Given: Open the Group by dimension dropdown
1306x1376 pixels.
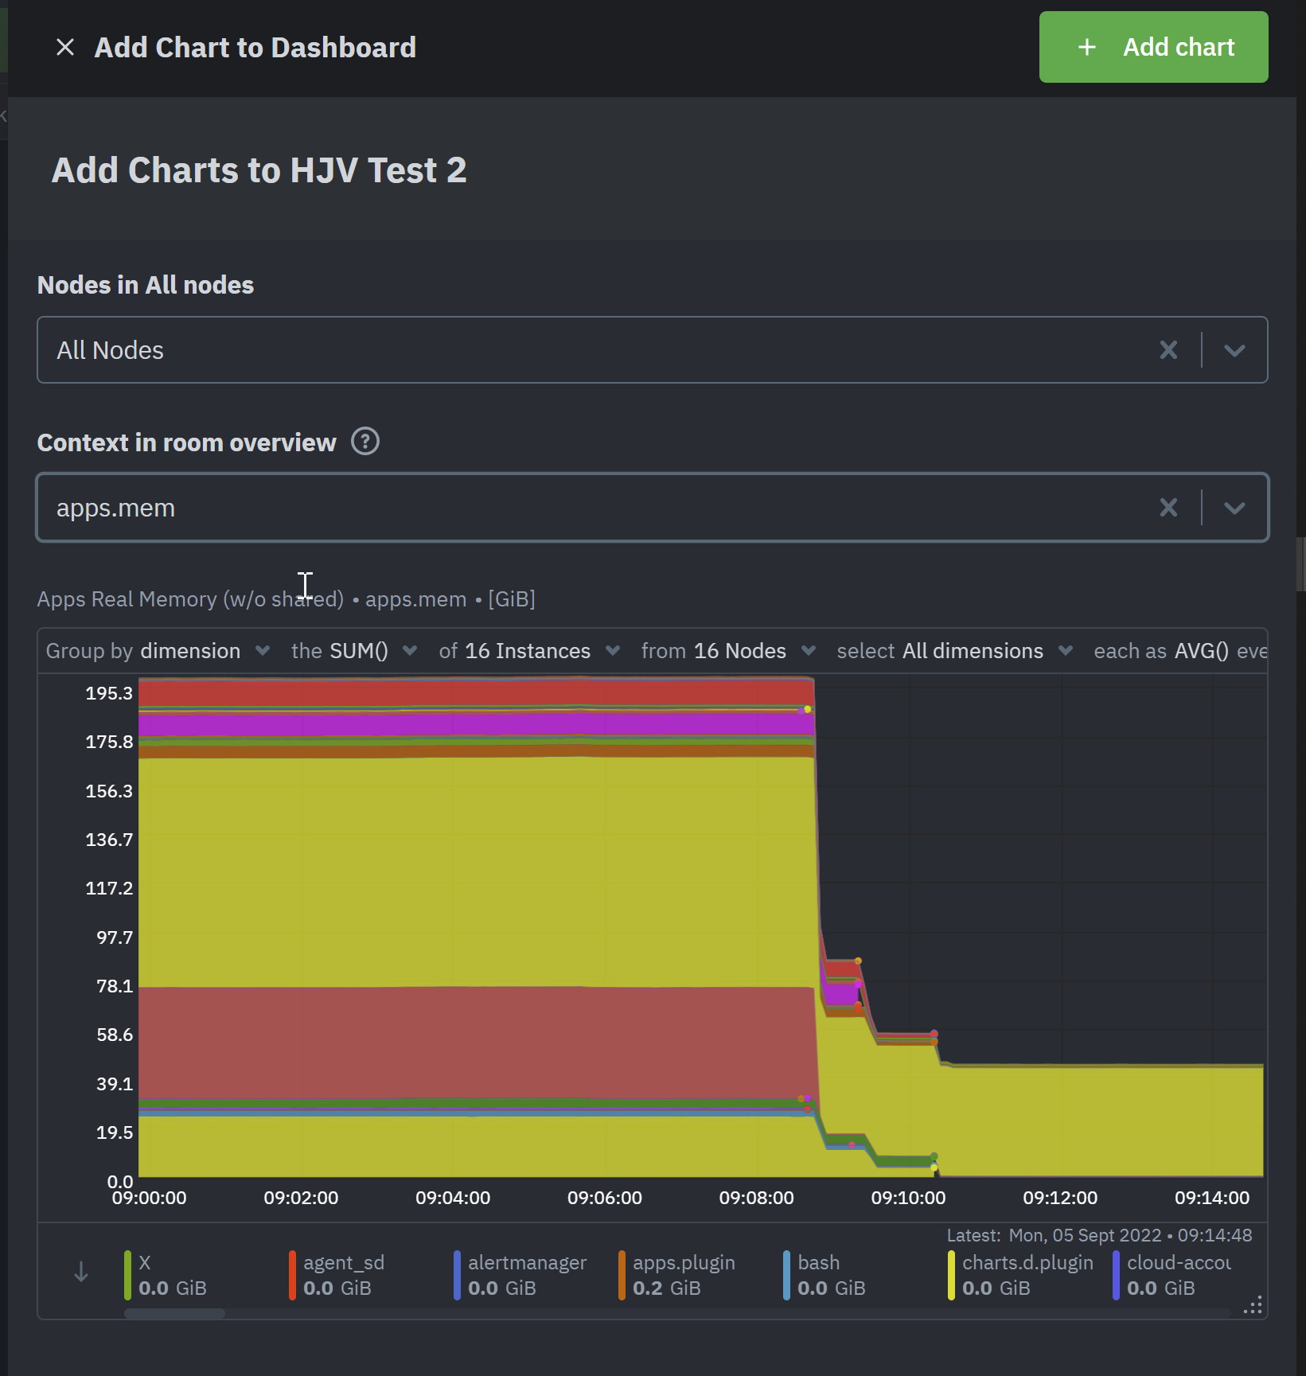Looking at the screenshot, I should [263, 650].
